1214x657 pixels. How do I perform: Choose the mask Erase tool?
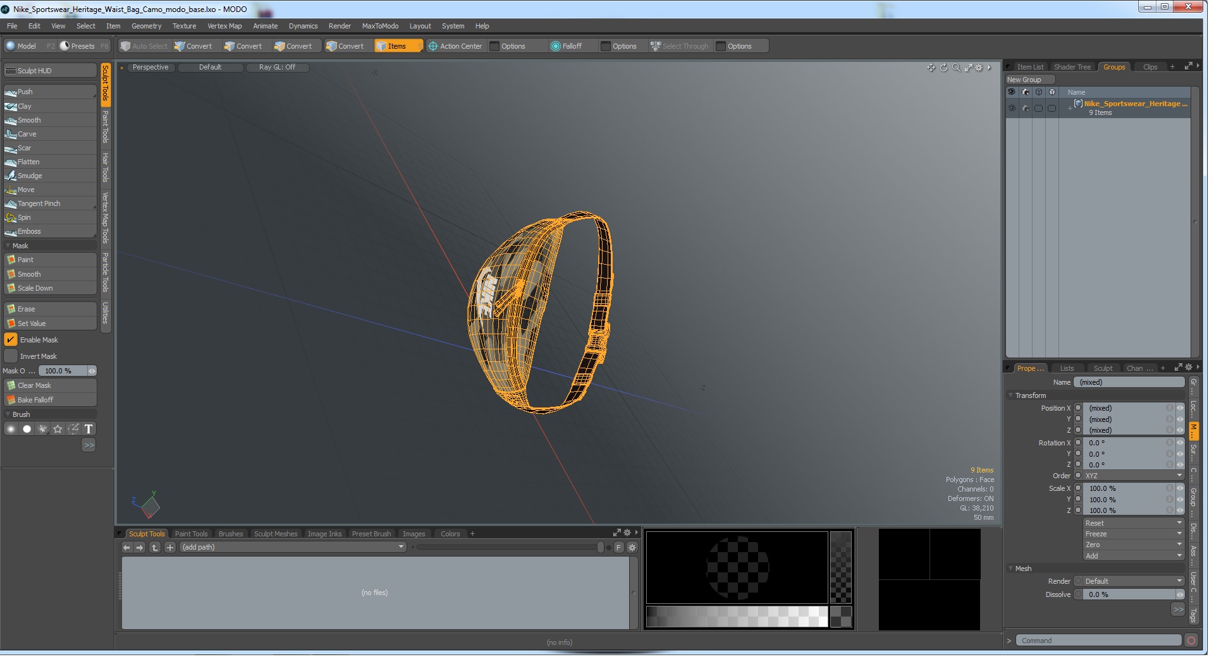50,310
